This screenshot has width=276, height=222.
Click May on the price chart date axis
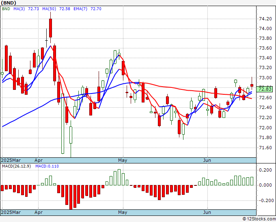point(123,160)
